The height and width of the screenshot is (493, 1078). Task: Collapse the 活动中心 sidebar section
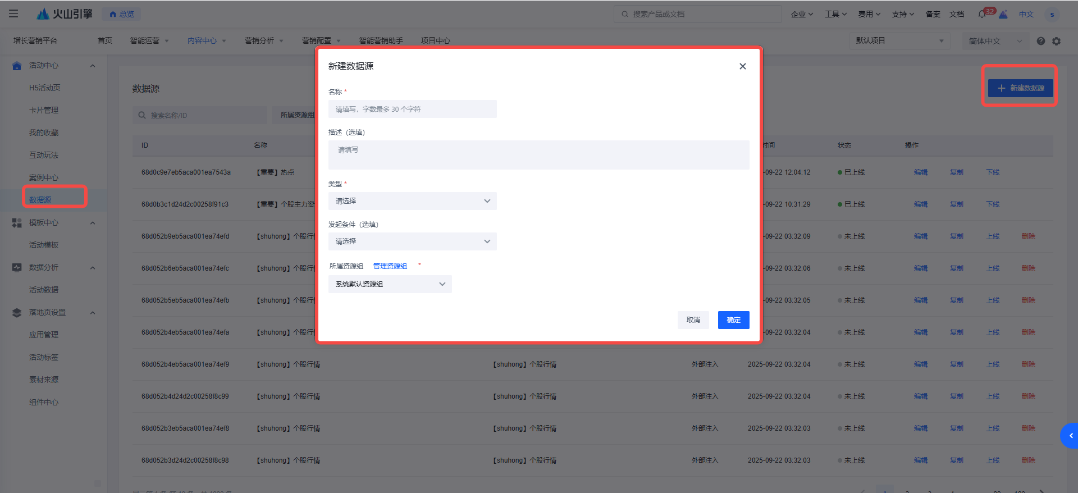tap(93, 66)
